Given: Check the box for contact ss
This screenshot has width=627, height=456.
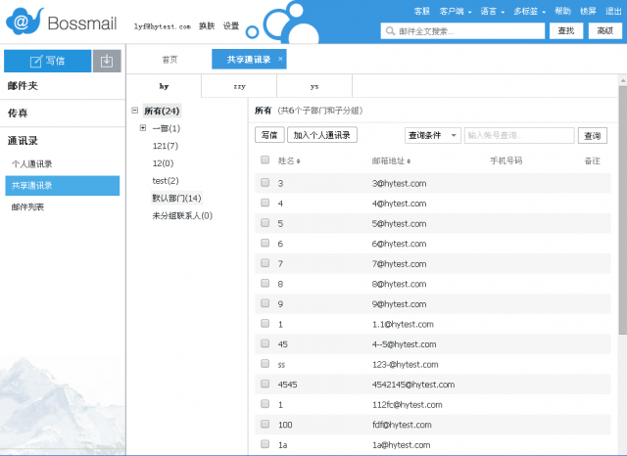Looking at the screenshot, I should coord(265,363).
